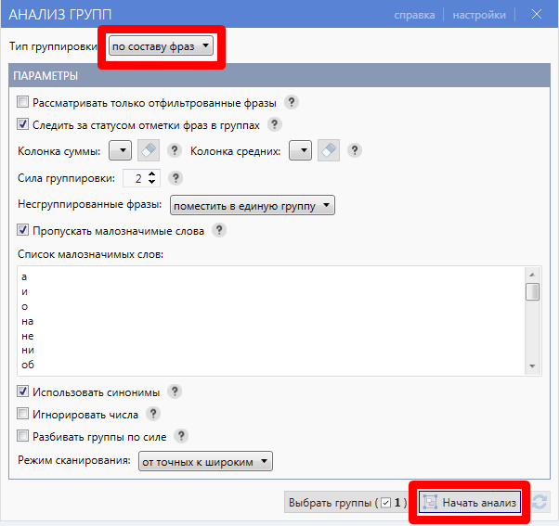Open настройки in the title bar
The height and width of the screenshot is (526, 559).
481,15
